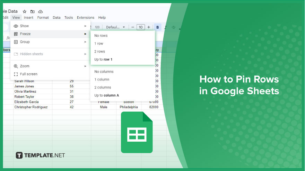Click the Zoom magnifier icon
Viewport: 305px width, 171px height.
16,66
